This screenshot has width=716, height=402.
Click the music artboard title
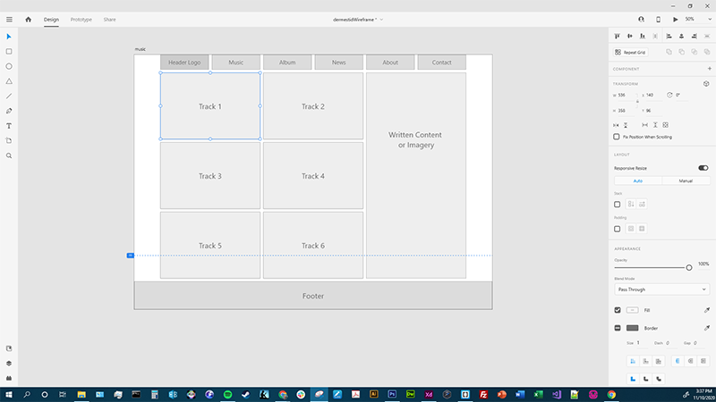point(141,49)
